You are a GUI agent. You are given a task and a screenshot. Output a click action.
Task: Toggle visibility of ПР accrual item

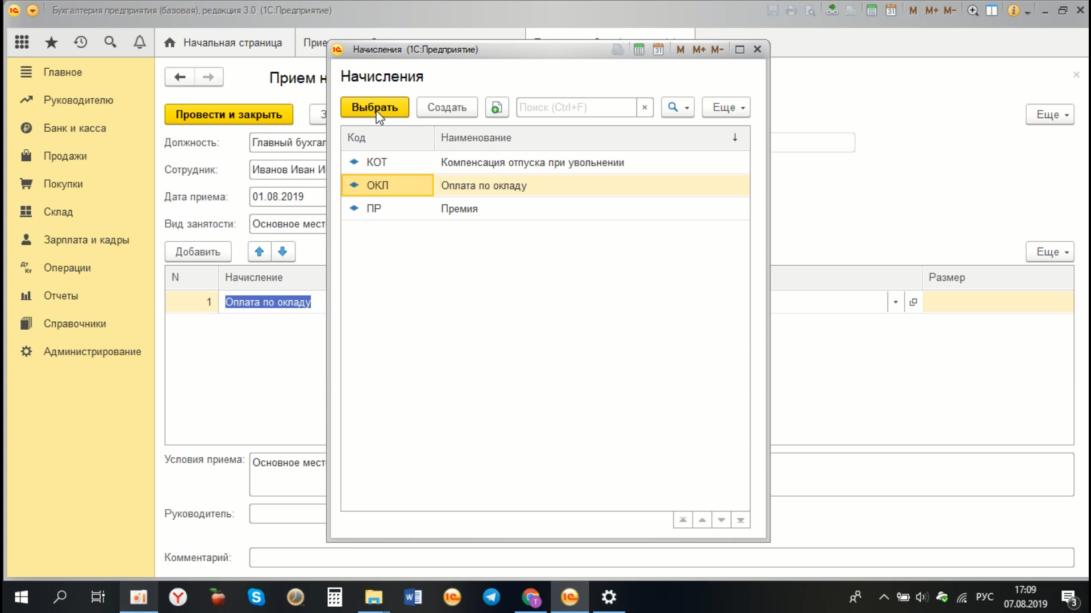[x=353, y=208]
